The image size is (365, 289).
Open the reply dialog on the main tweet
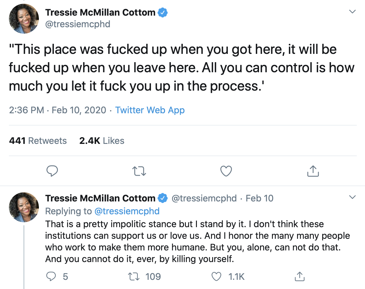click(52, 171)
